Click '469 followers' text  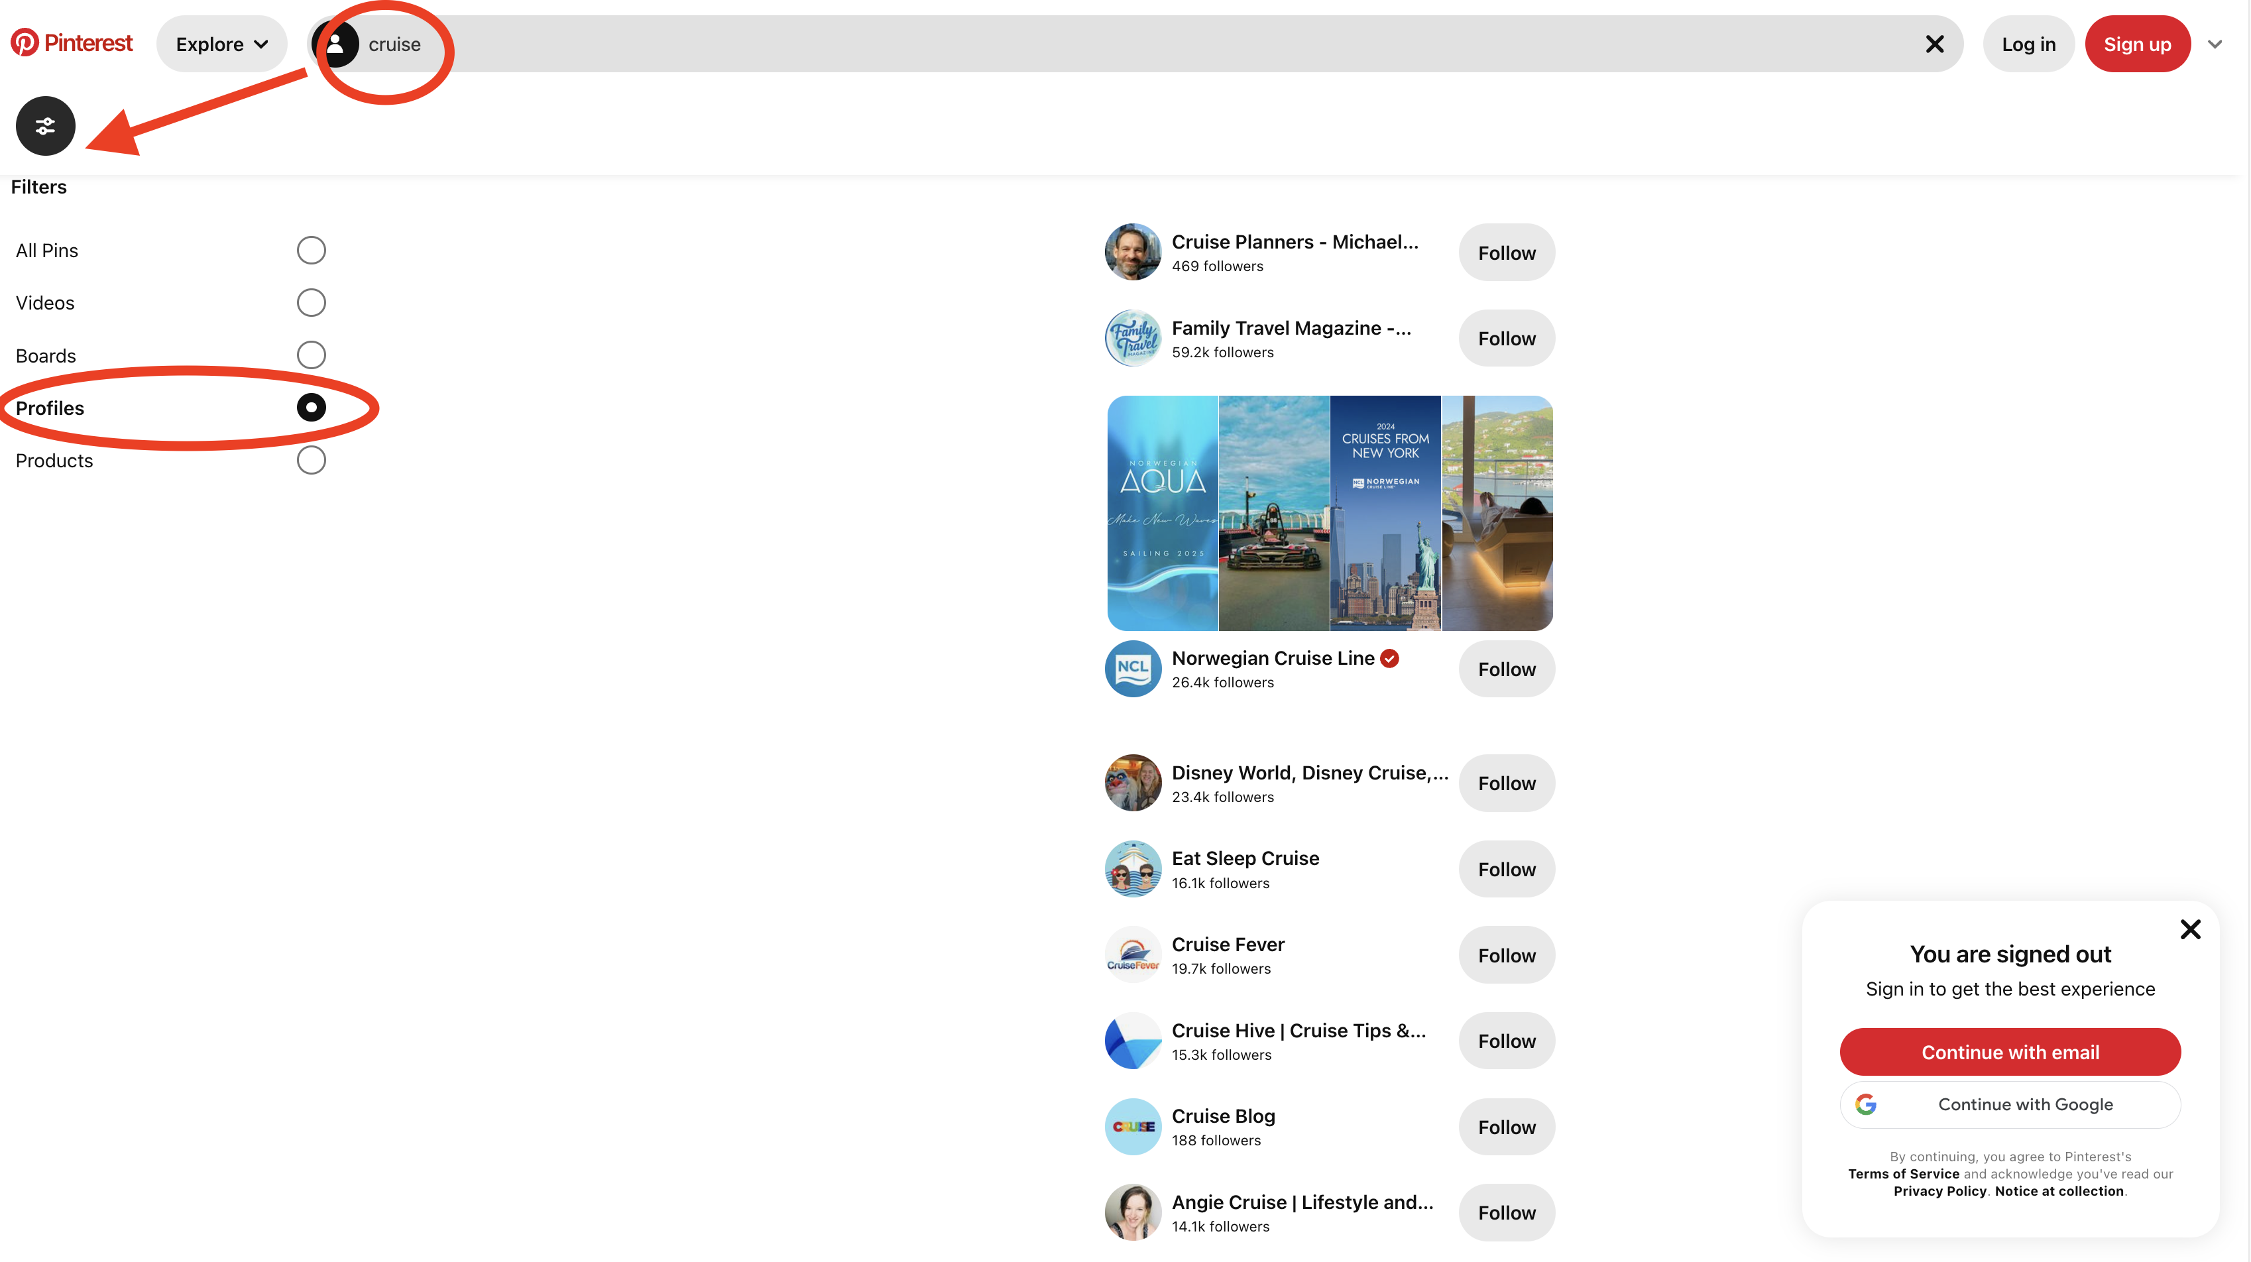click(1217, 266)
